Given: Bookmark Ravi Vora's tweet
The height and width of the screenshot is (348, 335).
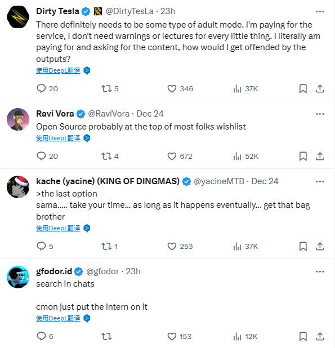Looking at the screenshot, I should click(x=303, y=156).
